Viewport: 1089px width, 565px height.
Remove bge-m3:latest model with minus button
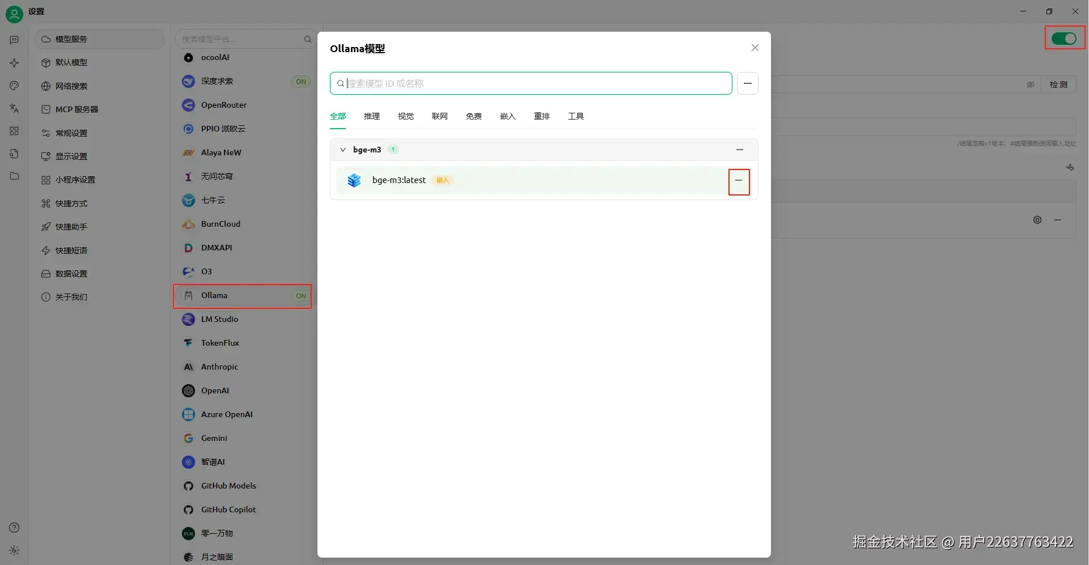tap(739, 180)
